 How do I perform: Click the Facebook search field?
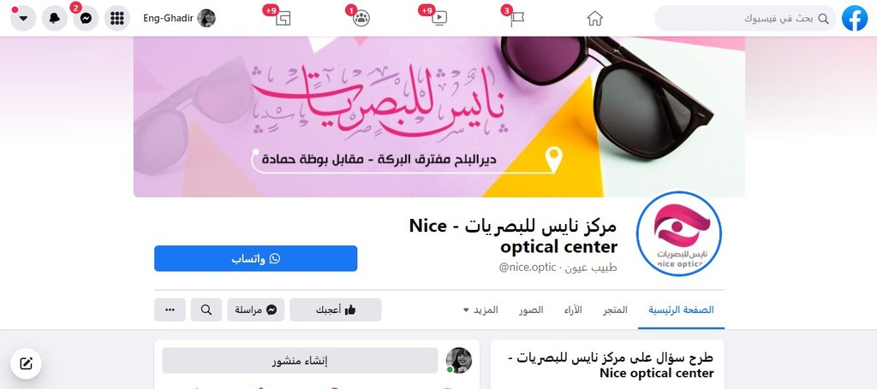pyautogui.click(x=746, y=19)
